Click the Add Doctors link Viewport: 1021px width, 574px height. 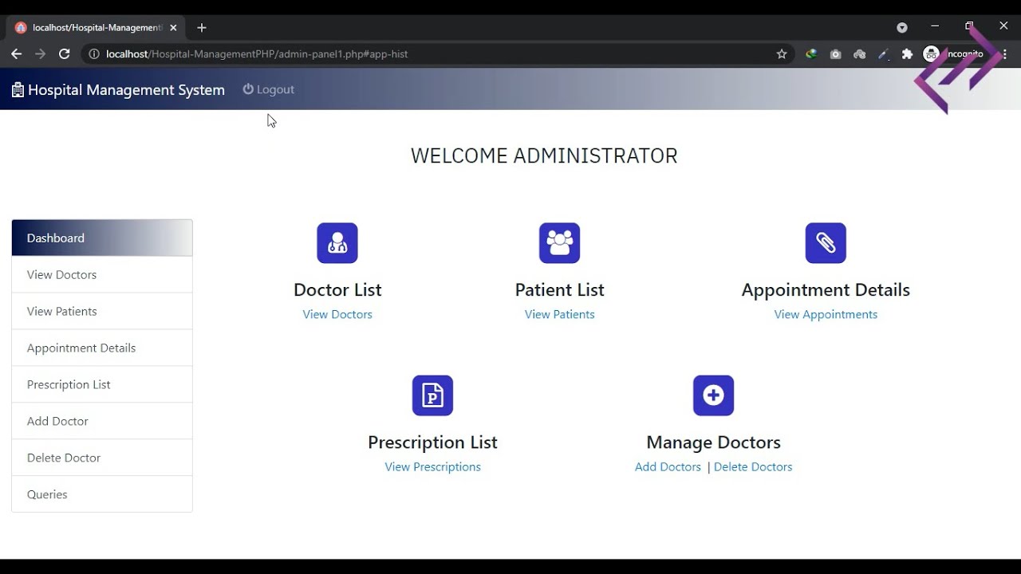pyautogui.click(x=668, y=466)
